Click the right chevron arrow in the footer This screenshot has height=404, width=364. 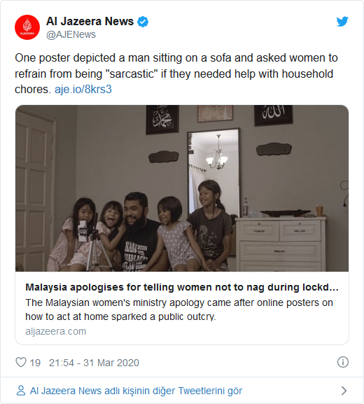pyautogui.click(x=344, y=391)
